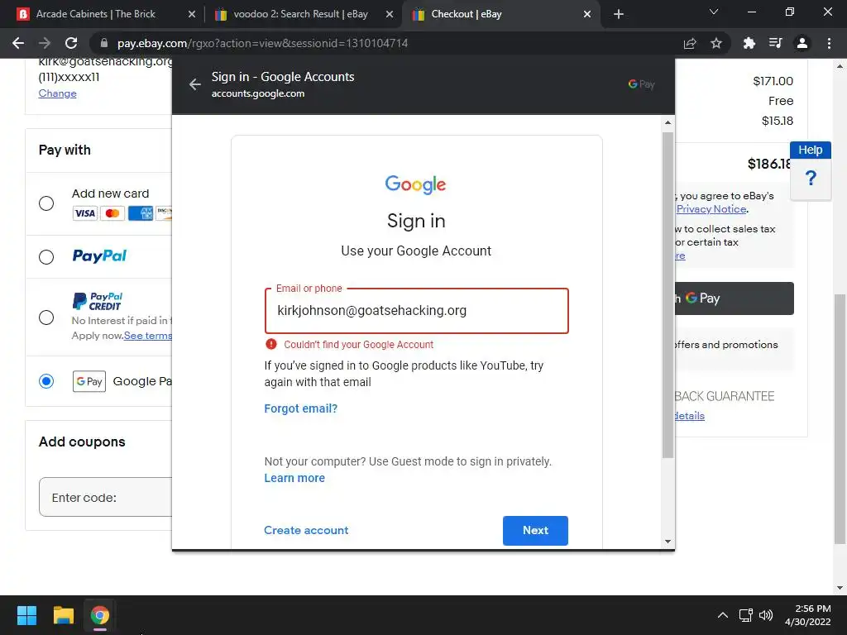Click the order total $186.18
This screenshot has height=635, width=847.
(x=770, y=165)
